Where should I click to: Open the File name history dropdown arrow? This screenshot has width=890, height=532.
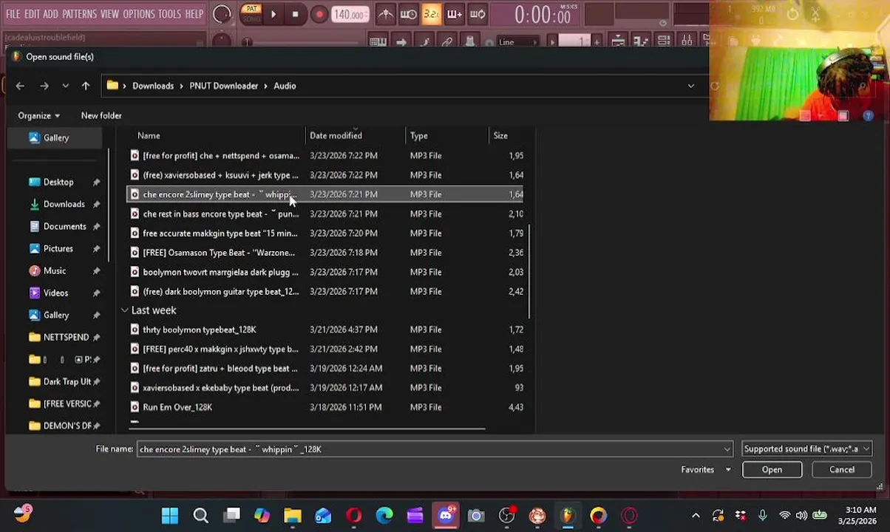click(x=727, y=449)
